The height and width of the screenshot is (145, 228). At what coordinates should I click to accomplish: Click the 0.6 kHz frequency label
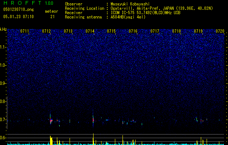[3, 138]
